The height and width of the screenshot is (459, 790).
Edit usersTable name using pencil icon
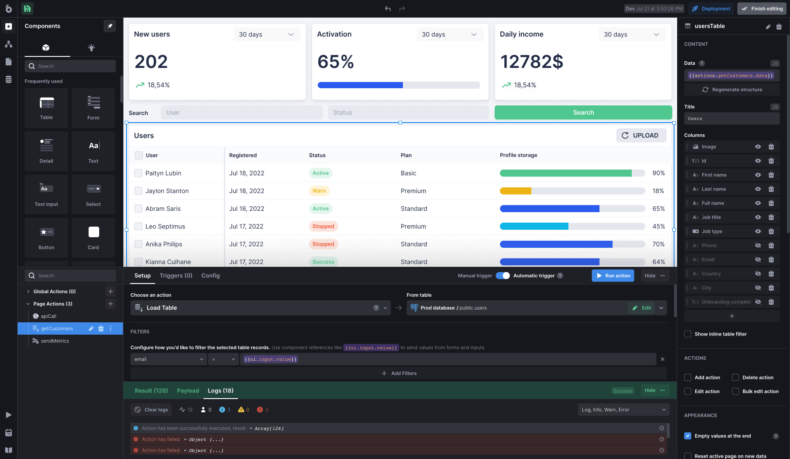[x=768, y=26]
